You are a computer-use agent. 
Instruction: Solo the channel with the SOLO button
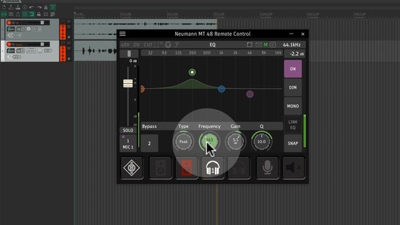pyautogui.click(x=127, y=131)
